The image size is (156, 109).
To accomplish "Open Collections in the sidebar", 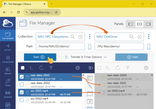I will (8, 59).
